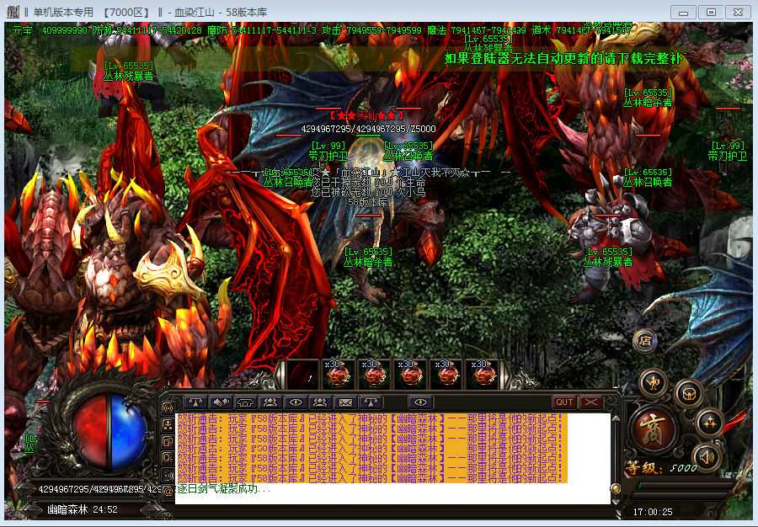Screen dimensions: 758x527
Task: Use the x30 potion in hotbar slot 5
Action: [448, 375]
